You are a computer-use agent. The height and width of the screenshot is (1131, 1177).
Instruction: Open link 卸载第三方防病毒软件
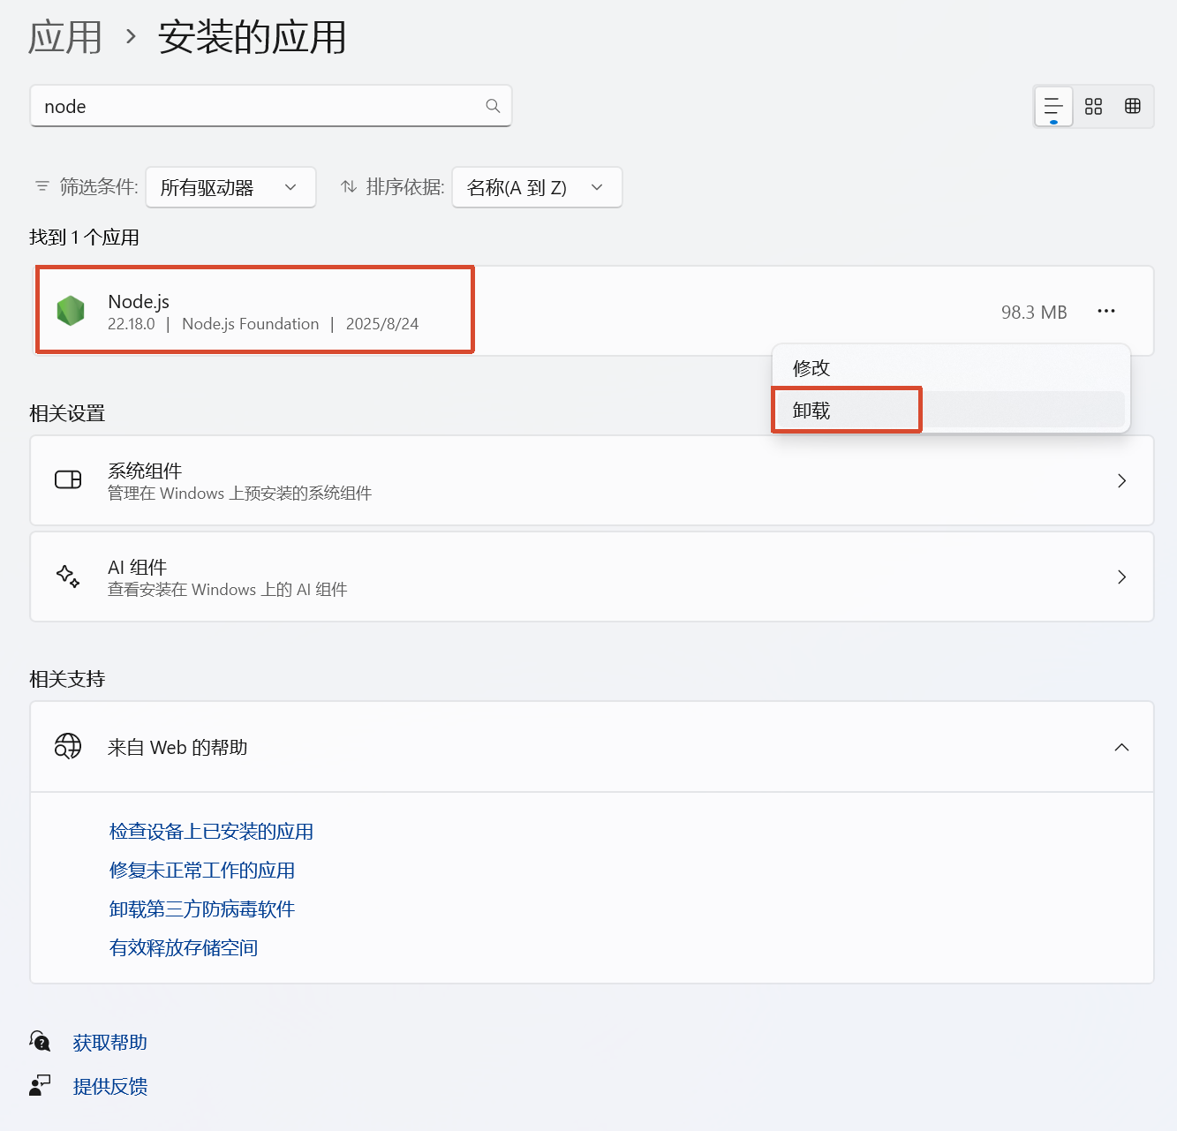(x=202, y=909)
